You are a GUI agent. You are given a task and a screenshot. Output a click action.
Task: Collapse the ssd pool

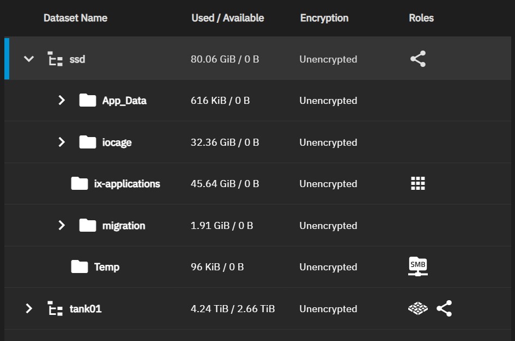coord(29,59)
